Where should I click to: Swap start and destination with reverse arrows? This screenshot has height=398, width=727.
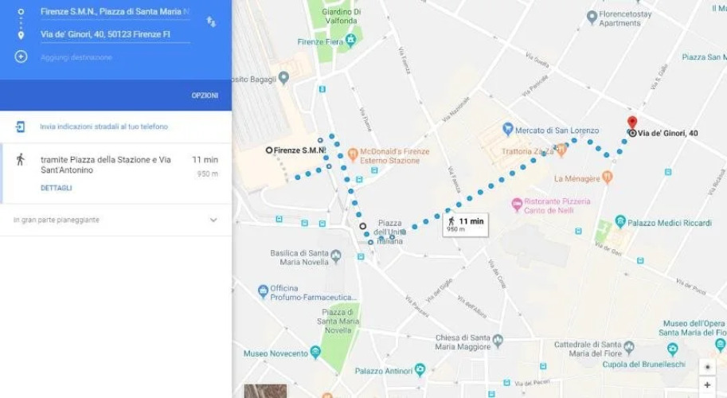click(211, 21)
